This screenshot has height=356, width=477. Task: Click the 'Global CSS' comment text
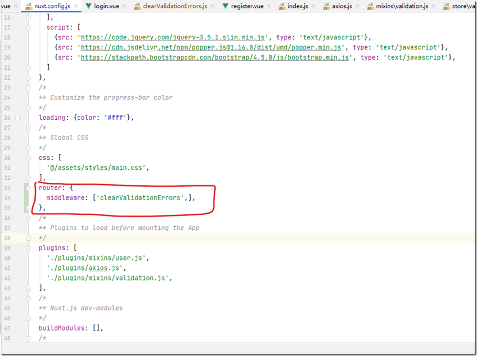click(69, 138)
